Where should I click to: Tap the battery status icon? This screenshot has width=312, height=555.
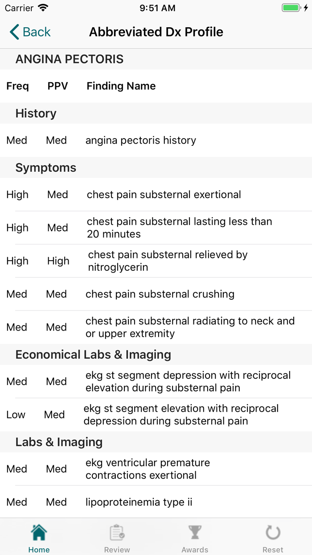(x=292, y=8)
